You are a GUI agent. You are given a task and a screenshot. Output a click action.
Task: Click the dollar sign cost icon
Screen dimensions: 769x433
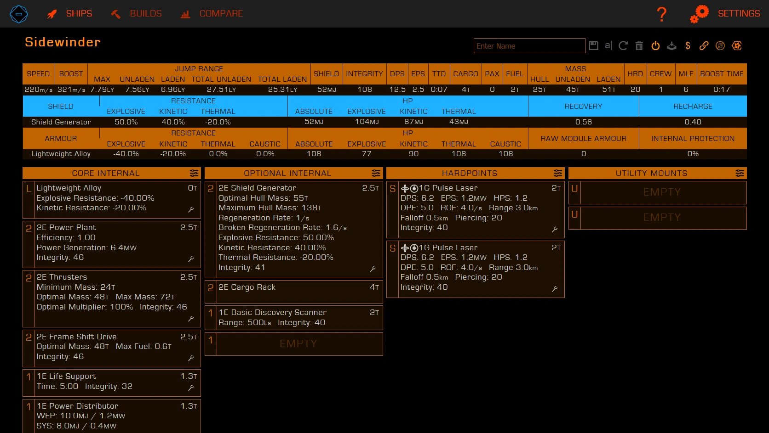click(x=688, y=45)
